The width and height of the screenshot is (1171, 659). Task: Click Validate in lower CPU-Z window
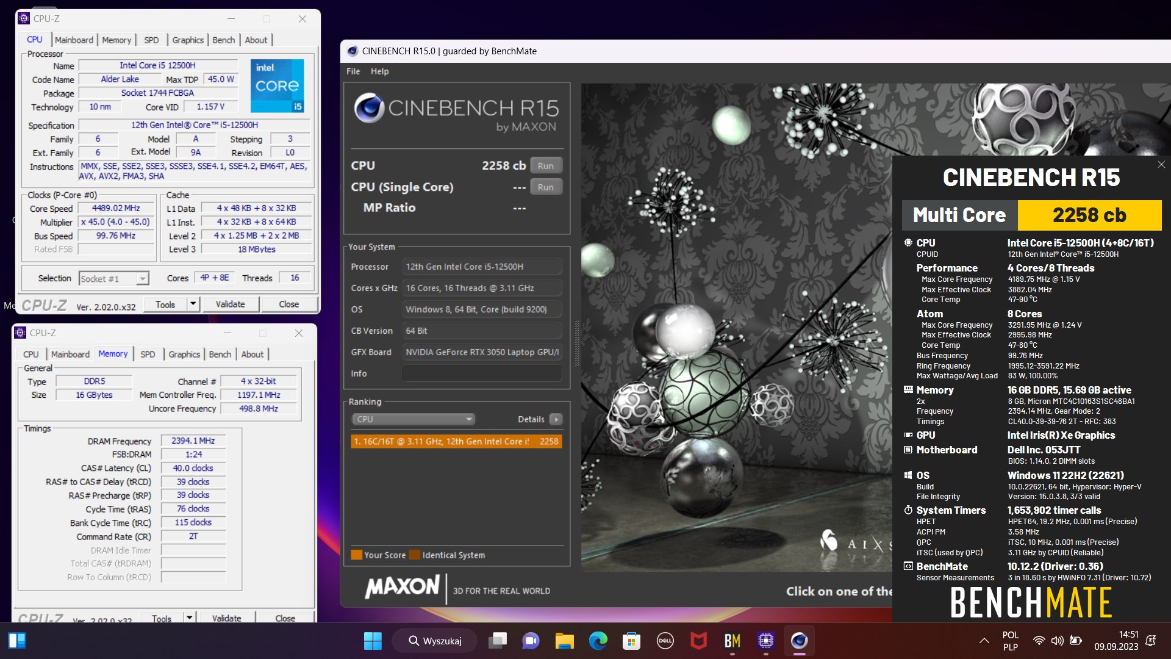pyautogui.click(x=226, y=618)
